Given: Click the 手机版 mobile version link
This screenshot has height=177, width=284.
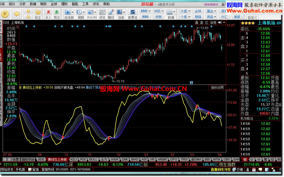Looking at the screenshot, I should (20, 169).
